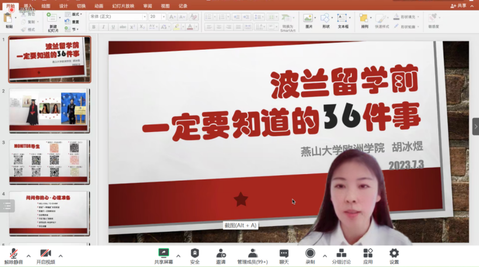
Task: Expand share screen options arrow
Action: (x=179, y=255)
